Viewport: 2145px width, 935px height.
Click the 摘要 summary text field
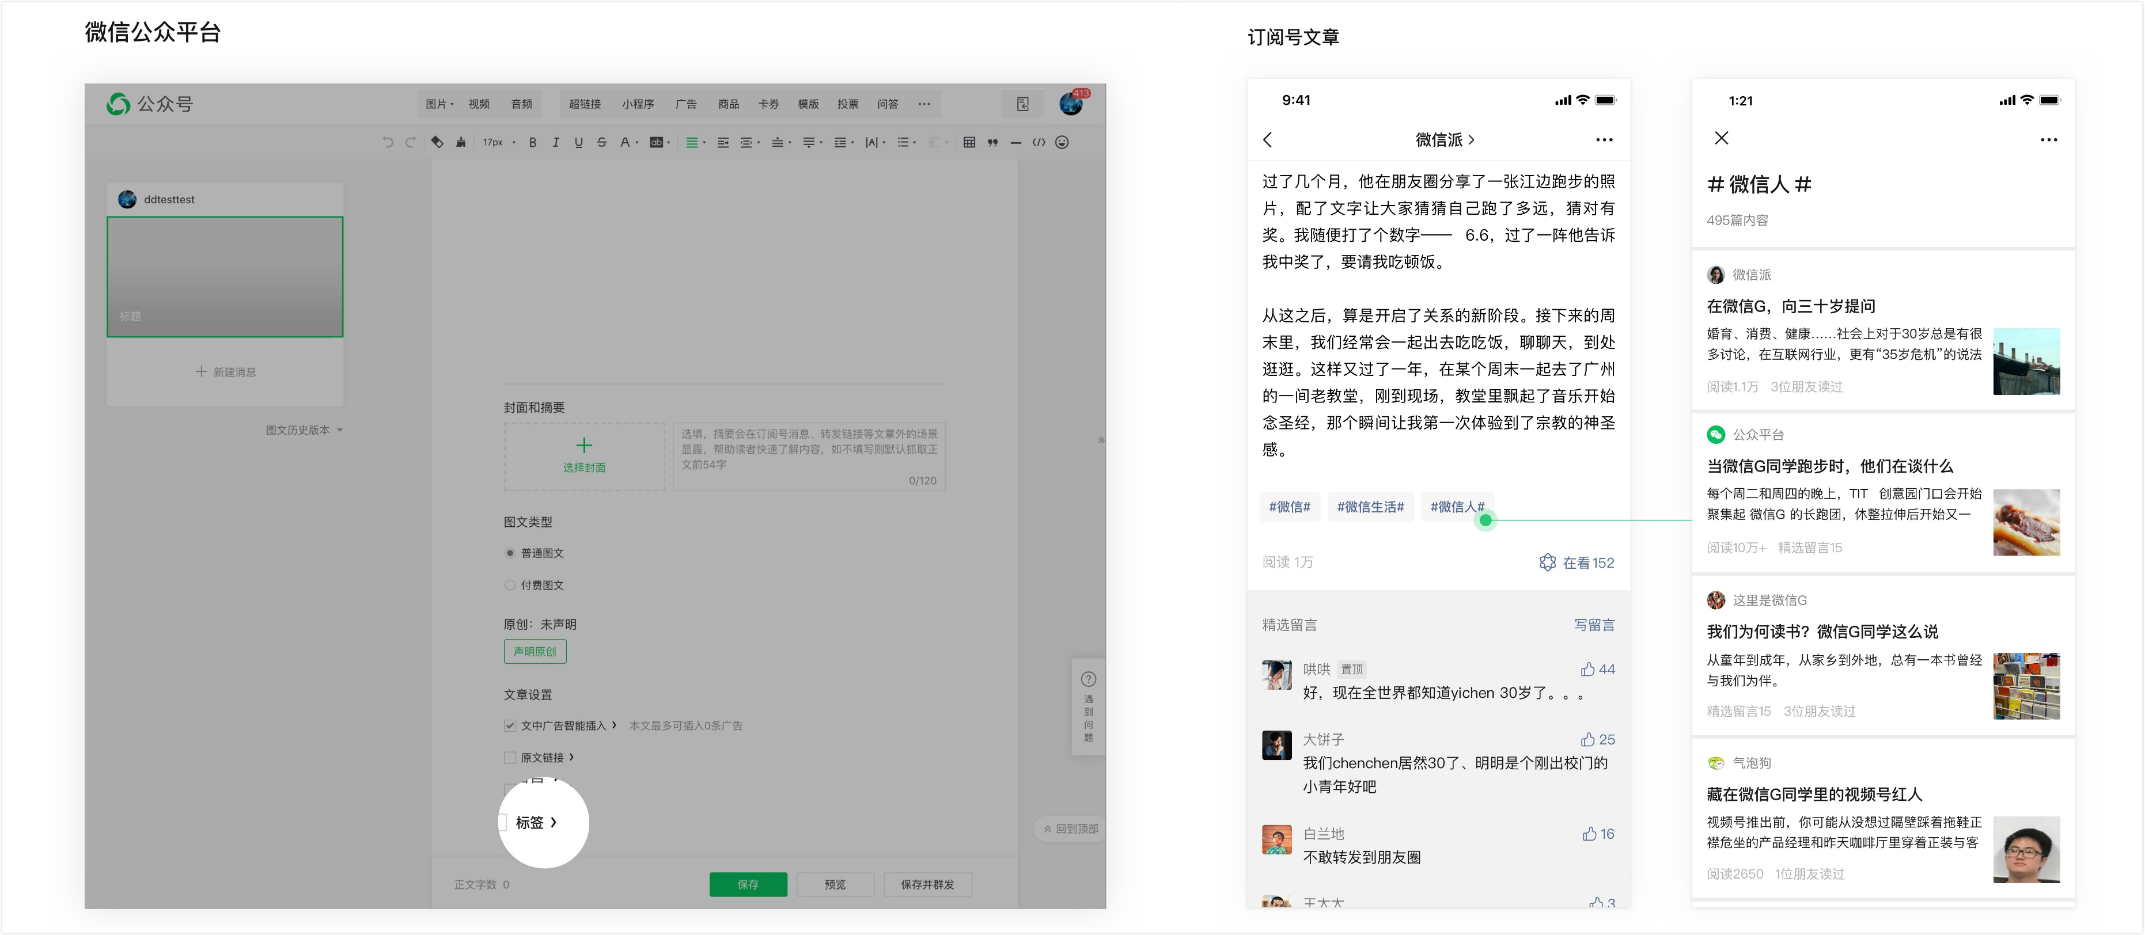(809, 456)
